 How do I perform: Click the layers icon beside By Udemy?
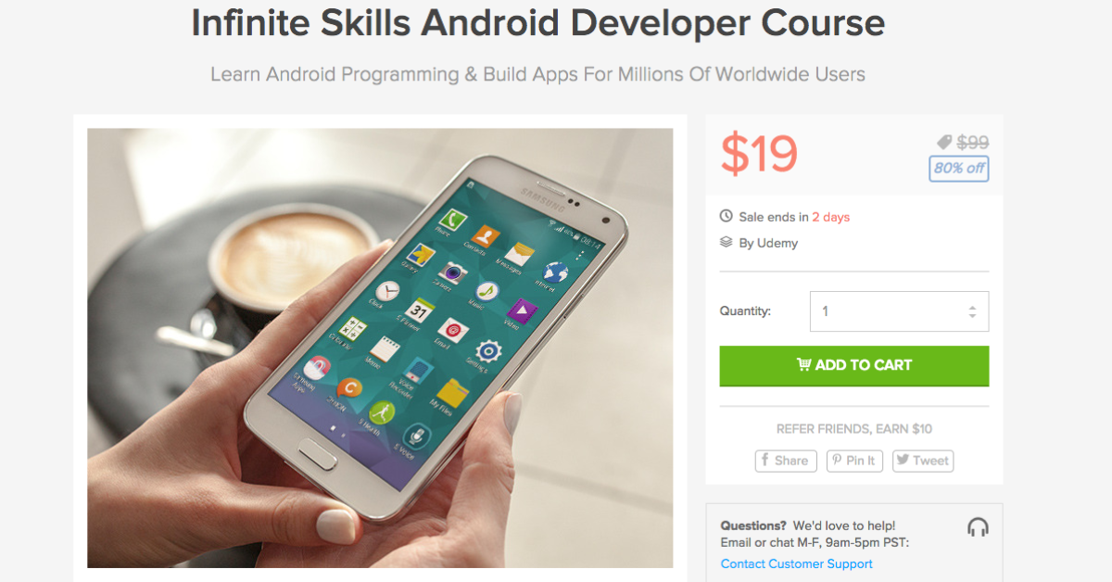727,242
